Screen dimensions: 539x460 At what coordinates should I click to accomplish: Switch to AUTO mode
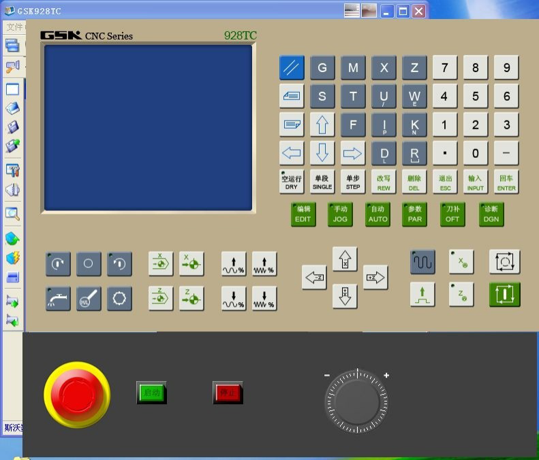coord(378,214)
